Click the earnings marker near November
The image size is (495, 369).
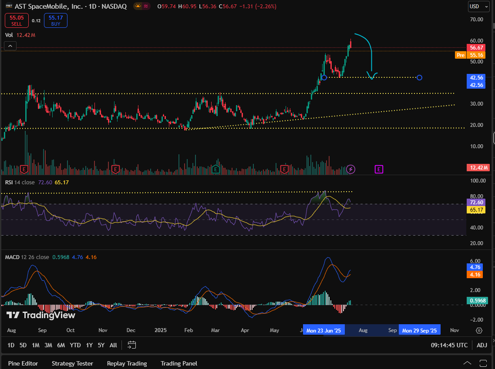(x=115, y=169)
